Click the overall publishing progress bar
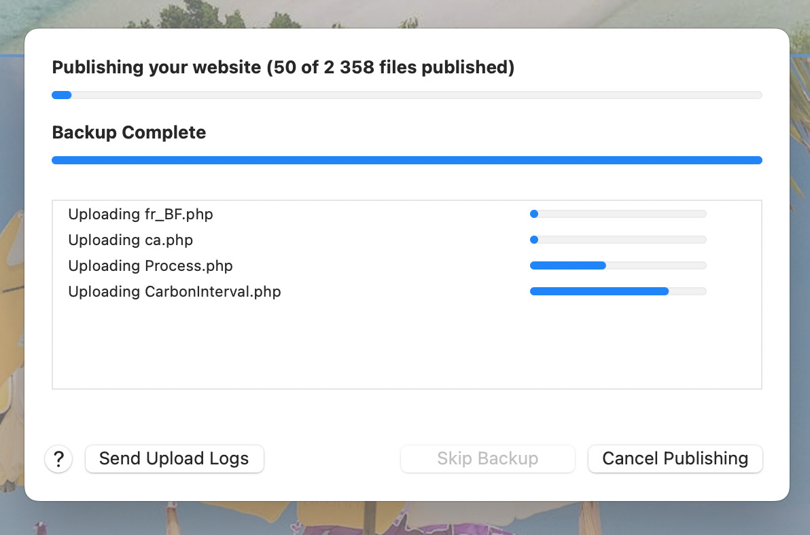The height and width of the screenshot is (535, 810). [406, 95]
